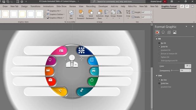Select the Gradient line option
Image resolution: width=196 pixels, height=110 pixels.
[165, 87]
